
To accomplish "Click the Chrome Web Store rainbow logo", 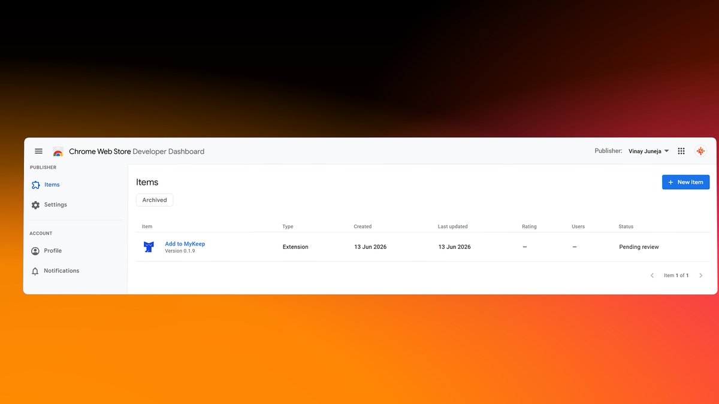I will click(58, 152).
